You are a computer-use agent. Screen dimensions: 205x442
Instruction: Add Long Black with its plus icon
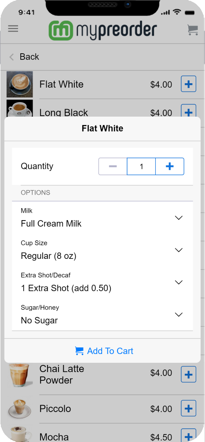[188, 110]
